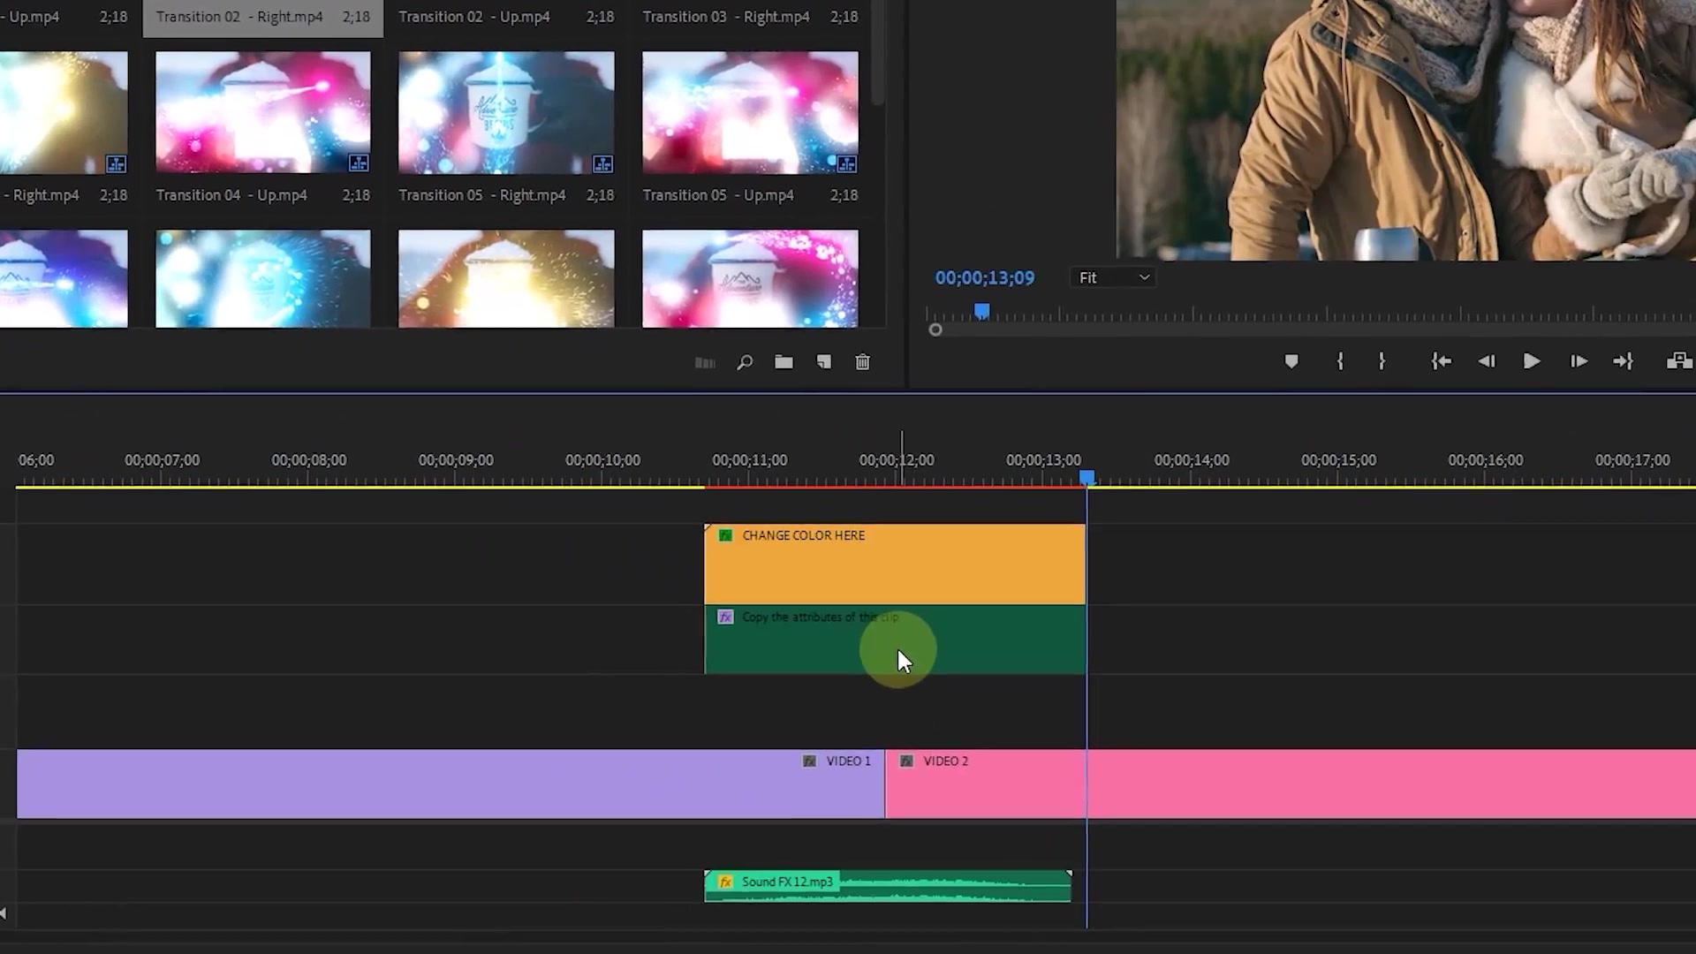This screenshot has height=954, width=1696.
Task: Click usage badge on Transition 05 - Right thumbnail
Action: 602,163
